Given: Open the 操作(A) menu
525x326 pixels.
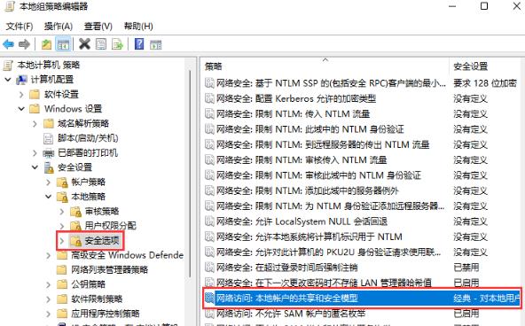Looking at the screenshot, I should (x=59, y=26).
